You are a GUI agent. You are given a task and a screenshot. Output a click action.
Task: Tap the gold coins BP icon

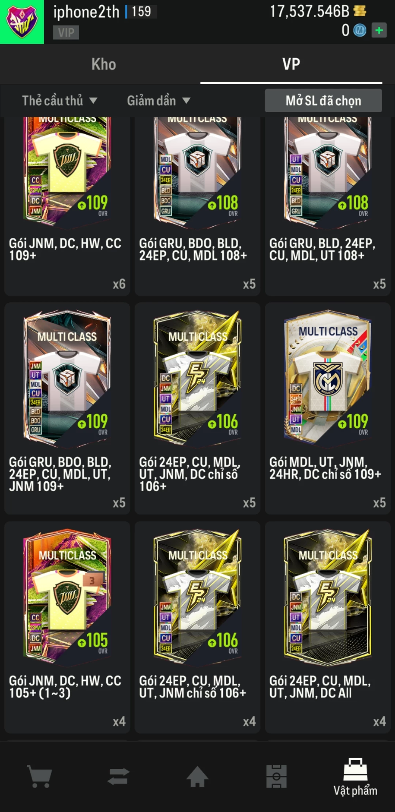pos(360,11)
